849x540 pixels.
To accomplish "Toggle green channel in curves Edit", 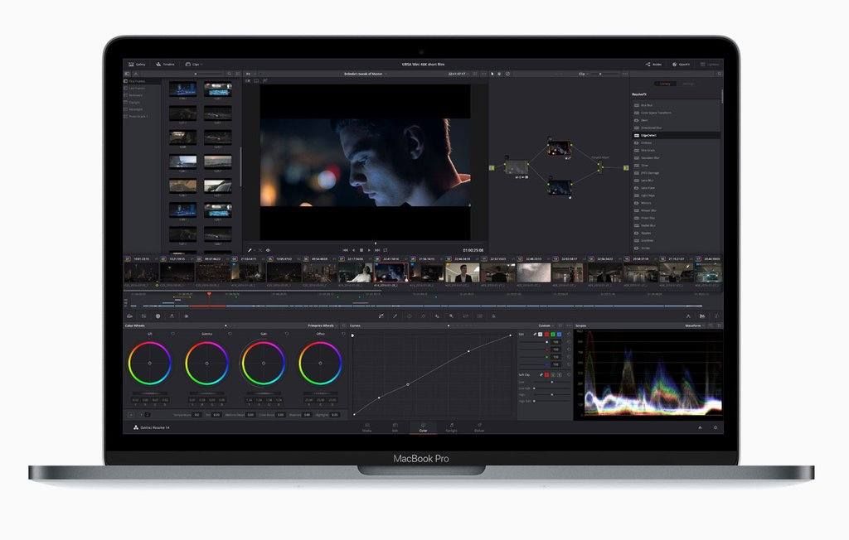I will pyautogui.click(x=553, y=335).
